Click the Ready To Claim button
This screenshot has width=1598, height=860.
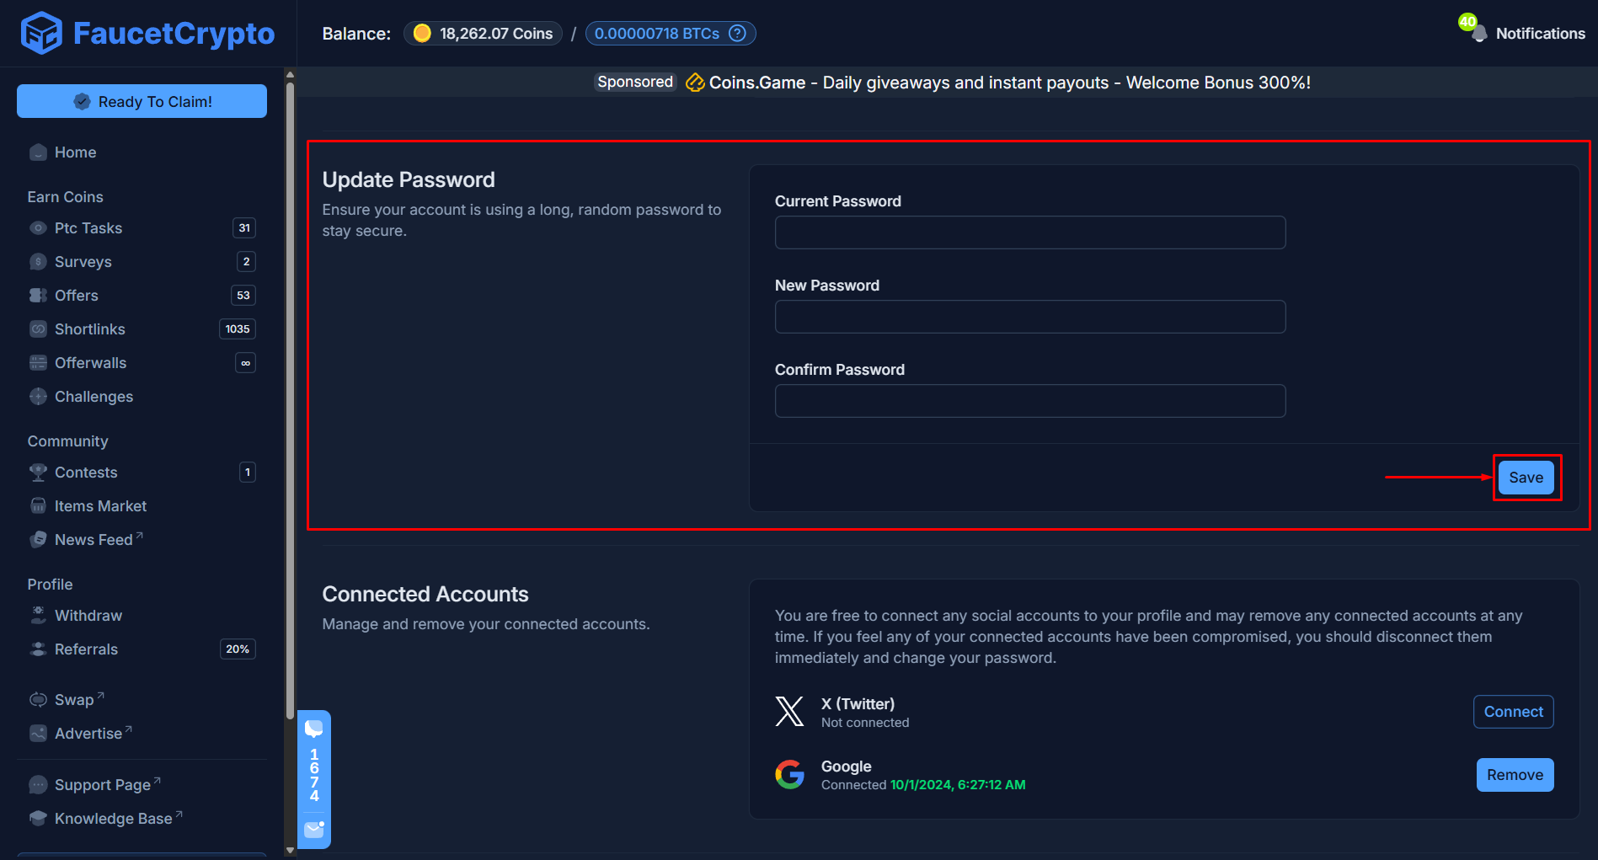[142, 101]
